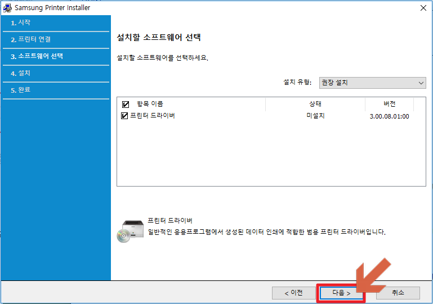Click the 프린터 드라이버 description title

point(170,220)
